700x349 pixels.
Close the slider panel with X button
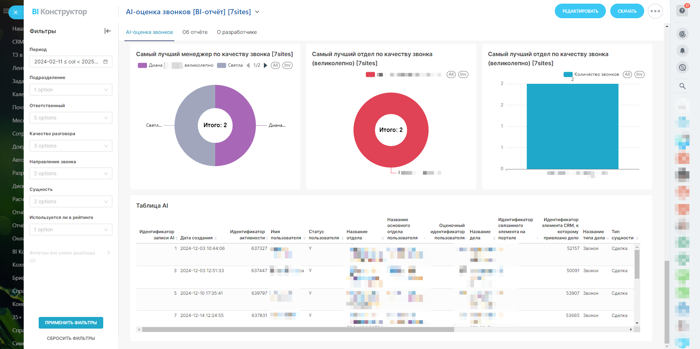click(16, 12)
